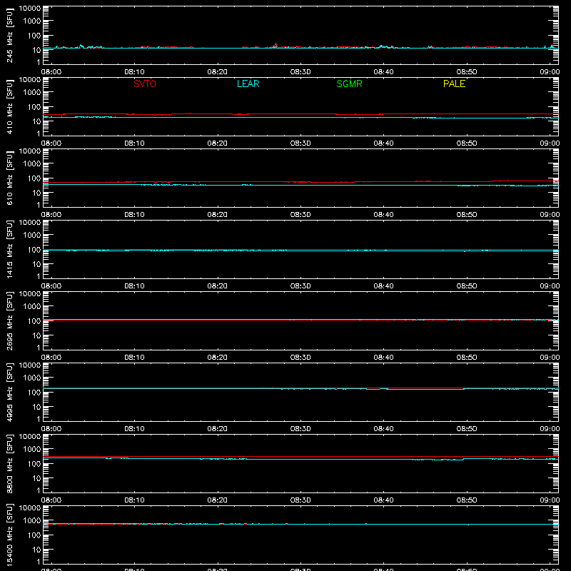Click the 08:50 label under the 610 MHz plot
Image resolution: width=571 pixels, height=571 pixels.
click(467, 215)
